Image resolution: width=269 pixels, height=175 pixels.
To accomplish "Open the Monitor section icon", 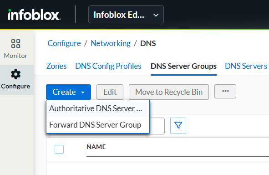I will pyautogui.click(x=15, y=44).
